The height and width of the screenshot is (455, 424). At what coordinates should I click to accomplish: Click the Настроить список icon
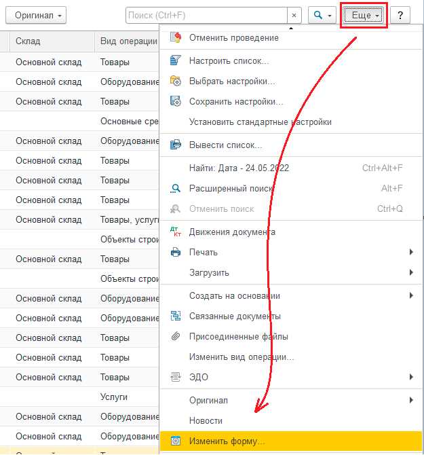pos(175,60)
